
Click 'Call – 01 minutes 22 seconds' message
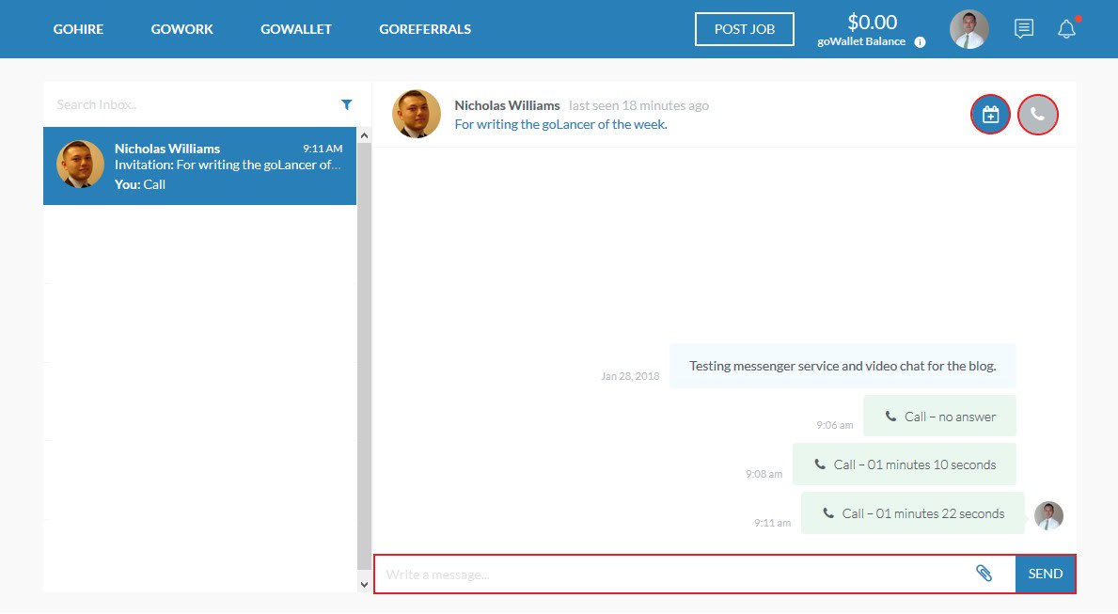pyautogui.click(x=913, y=513)
